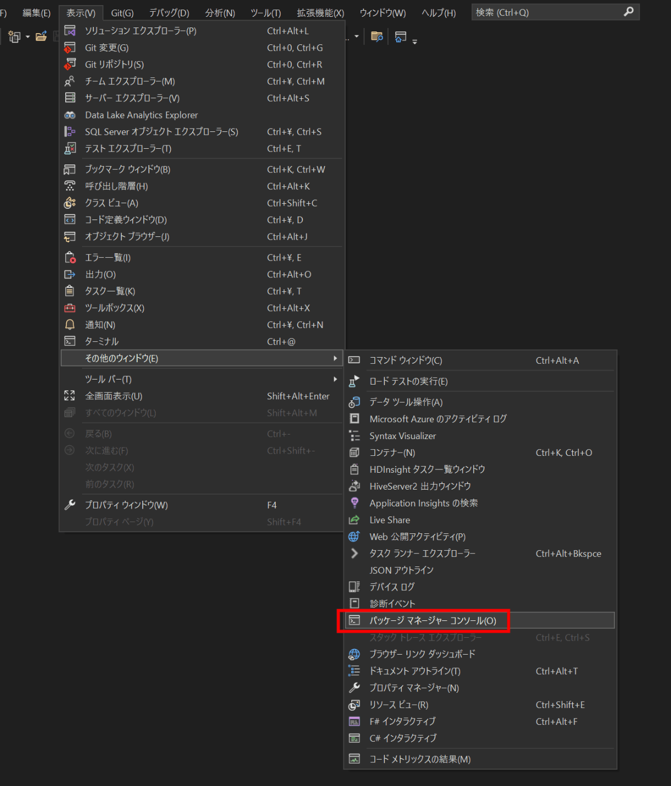
Task: Click the パッケージ マネージャー コンソール icon
Action: point(354,620)
